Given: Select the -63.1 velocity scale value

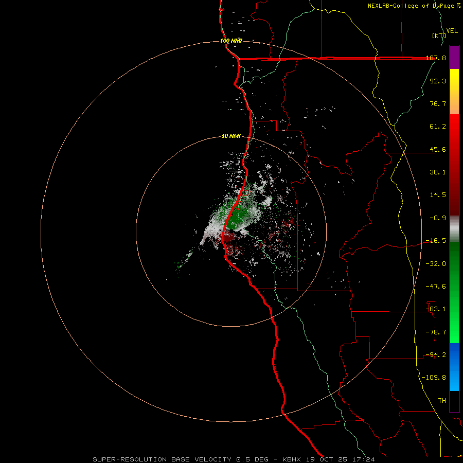Looking at the screenshot, I should point(436,309).
